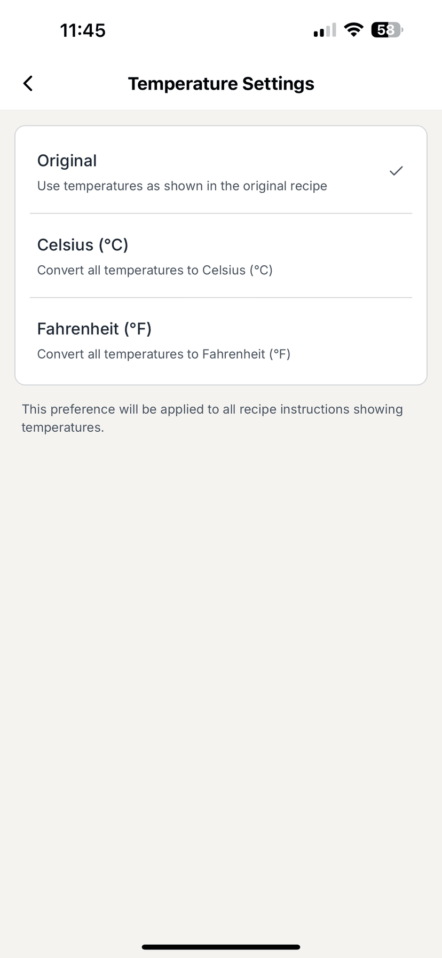
Task: Tap the Temperature Settings page title
Action: point(221,84)
